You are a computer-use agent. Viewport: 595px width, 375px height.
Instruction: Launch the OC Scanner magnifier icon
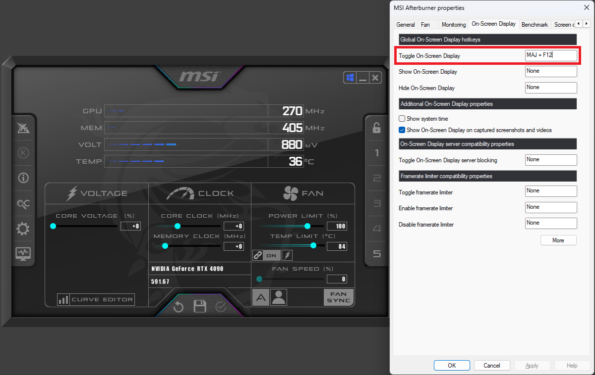[23, 204]
